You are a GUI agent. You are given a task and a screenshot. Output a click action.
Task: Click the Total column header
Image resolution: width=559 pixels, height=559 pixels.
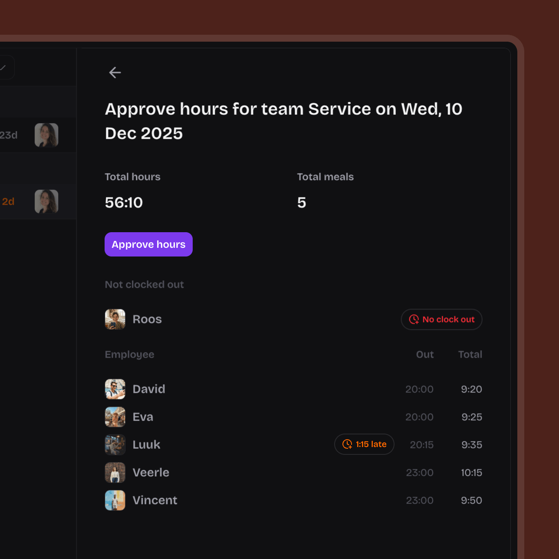click(470, 355)
